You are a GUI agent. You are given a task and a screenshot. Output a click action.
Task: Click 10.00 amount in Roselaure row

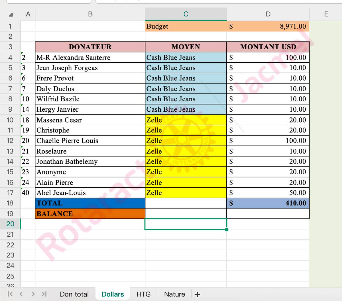tap(268, 151)
